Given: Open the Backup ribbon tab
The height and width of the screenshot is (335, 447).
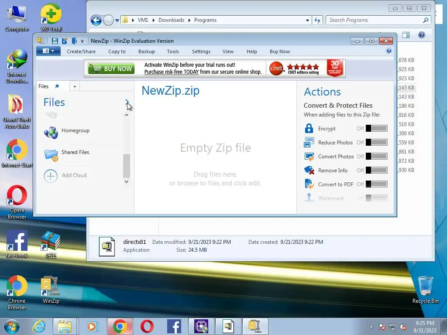Looking at the screenshot, I should (147, 51).
